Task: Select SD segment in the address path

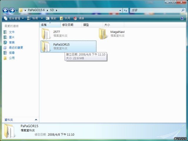Action: coord(52,10)
